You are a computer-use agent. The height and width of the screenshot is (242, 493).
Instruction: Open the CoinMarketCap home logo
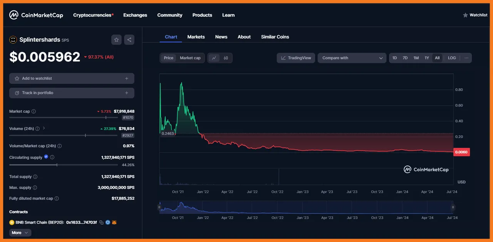pos(36,15)
